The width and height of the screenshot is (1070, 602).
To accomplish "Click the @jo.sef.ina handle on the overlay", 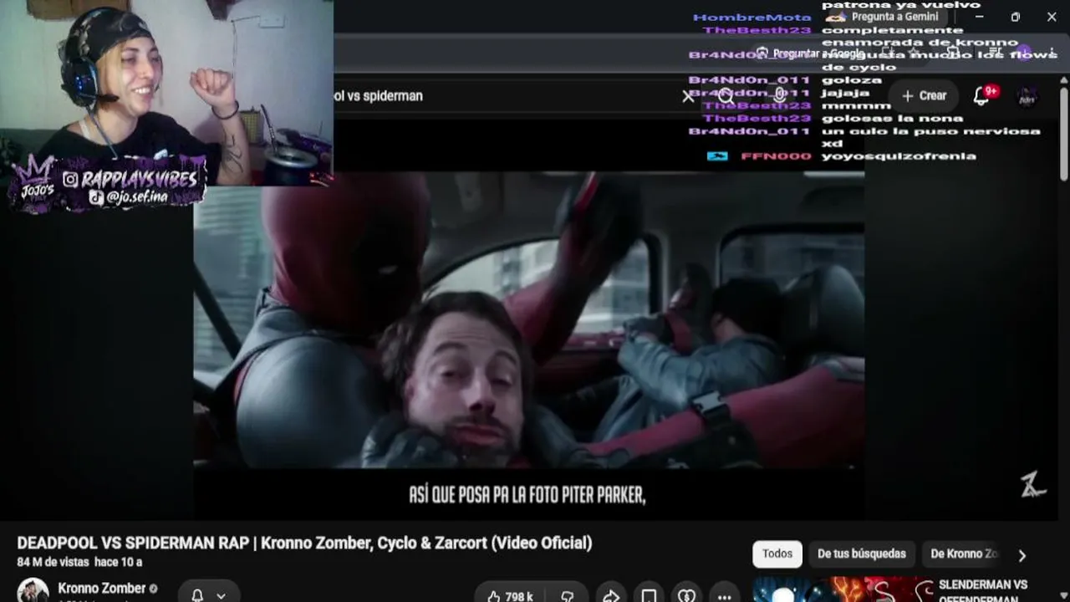I will point(139,197).
